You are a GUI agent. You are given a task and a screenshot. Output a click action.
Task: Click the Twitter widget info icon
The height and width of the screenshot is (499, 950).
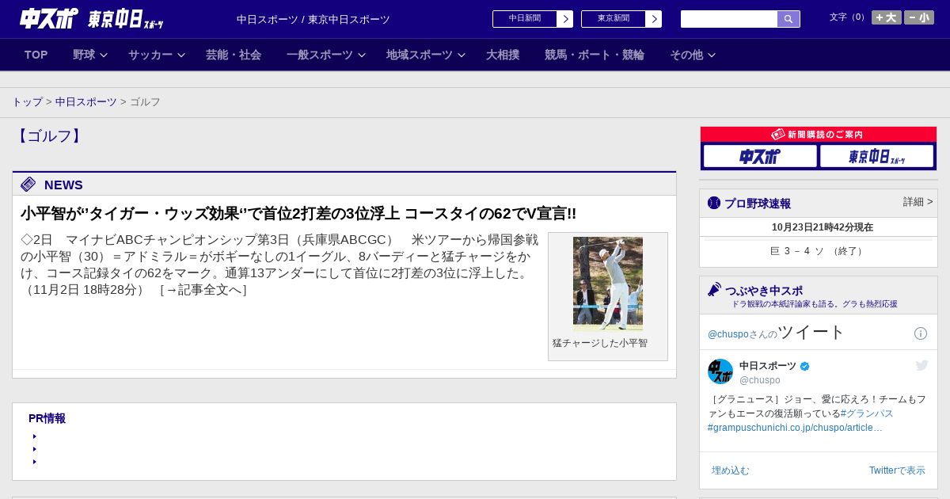click(921, 333)
